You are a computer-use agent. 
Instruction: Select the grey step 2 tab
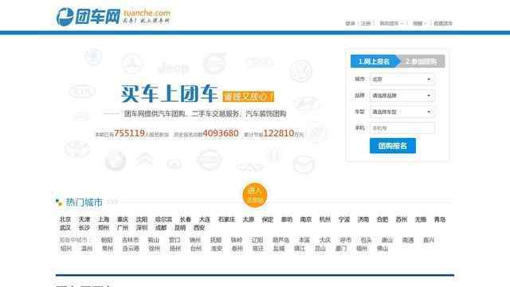422,61
